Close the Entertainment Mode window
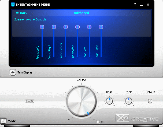163x127 pixels. pos(148,5)
